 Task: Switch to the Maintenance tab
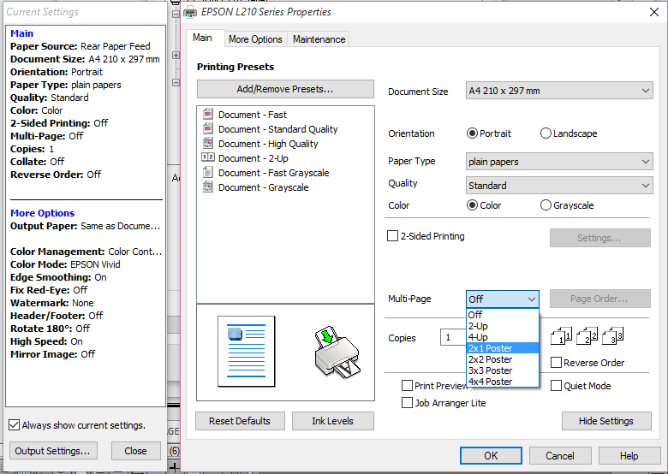319,39
